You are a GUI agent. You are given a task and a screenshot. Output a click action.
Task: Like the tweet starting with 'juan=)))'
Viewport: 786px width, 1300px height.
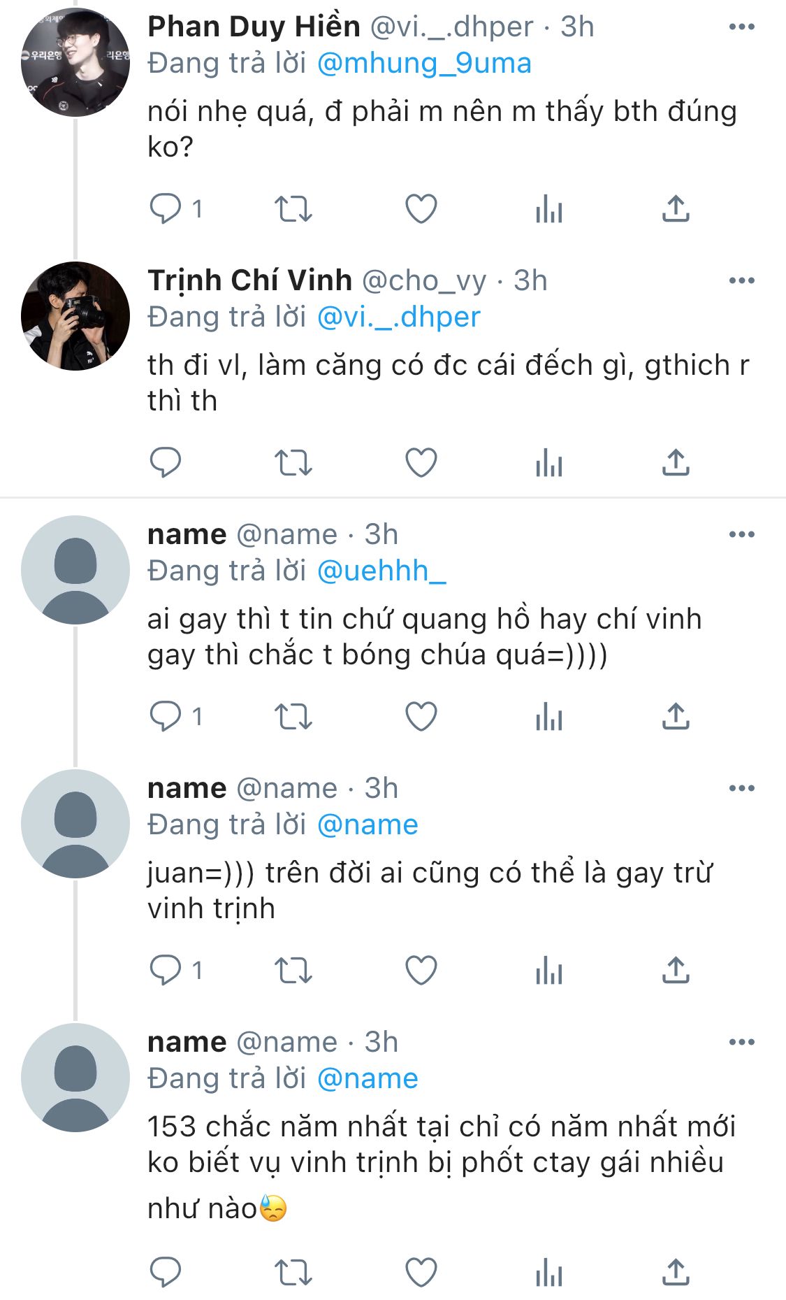pyautogui.click(x=421, y=970)
